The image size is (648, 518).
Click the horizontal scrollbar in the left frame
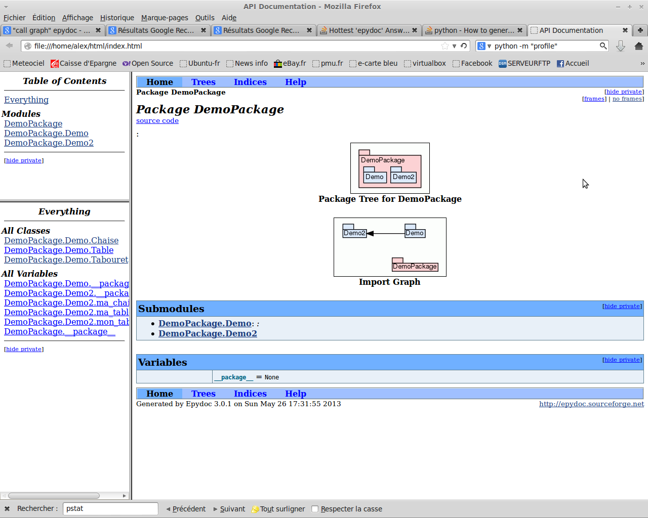coord(54,496)
